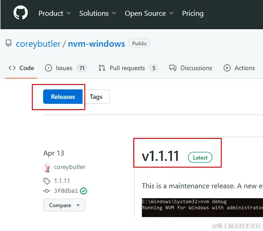Click the Latest release badge

(200, 157)
